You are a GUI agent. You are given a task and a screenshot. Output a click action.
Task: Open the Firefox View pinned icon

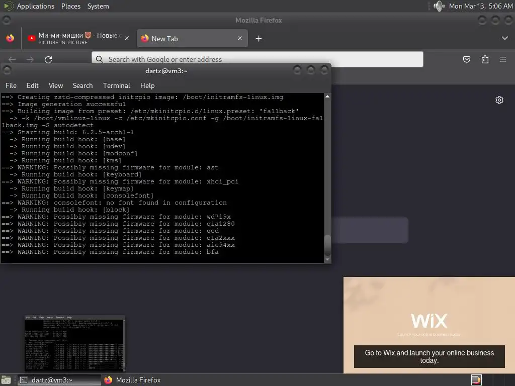pos(10,38)
